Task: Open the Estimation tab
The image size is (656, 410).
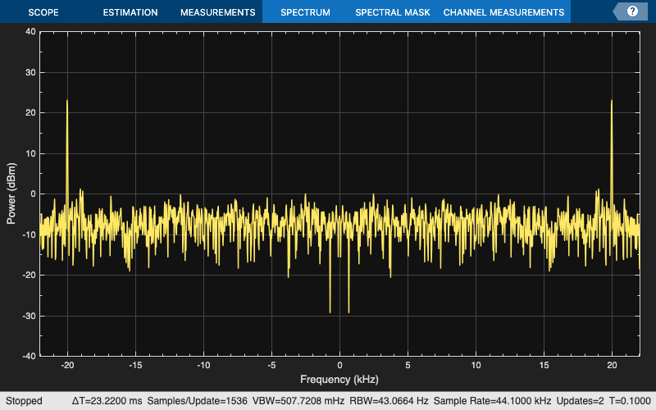Action: (130, 12)
